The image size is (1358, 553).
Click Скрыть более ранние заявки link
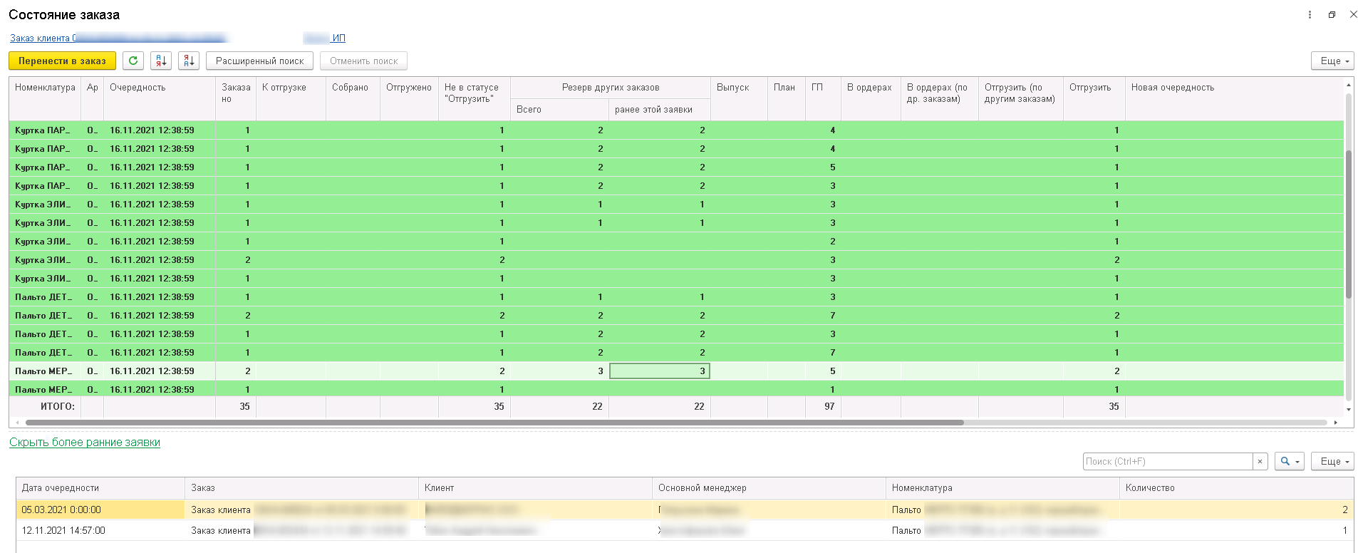[85, 443]
